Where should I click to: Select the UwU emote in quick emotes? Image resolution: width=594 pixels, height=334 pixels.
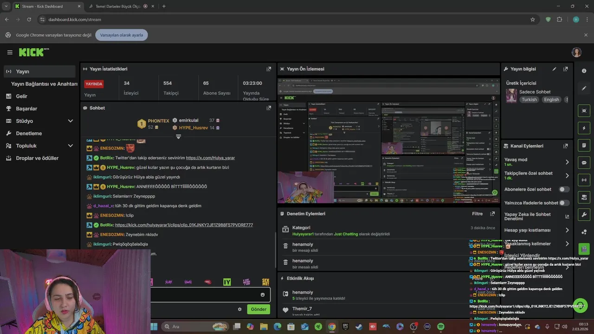click(x=188, y=282)
